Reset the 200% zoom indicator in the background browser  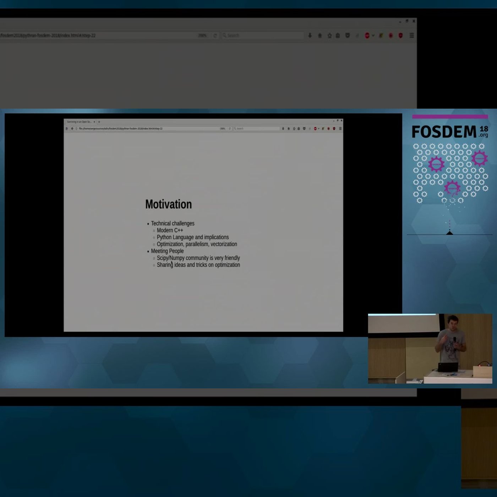(x=202, y=35)
